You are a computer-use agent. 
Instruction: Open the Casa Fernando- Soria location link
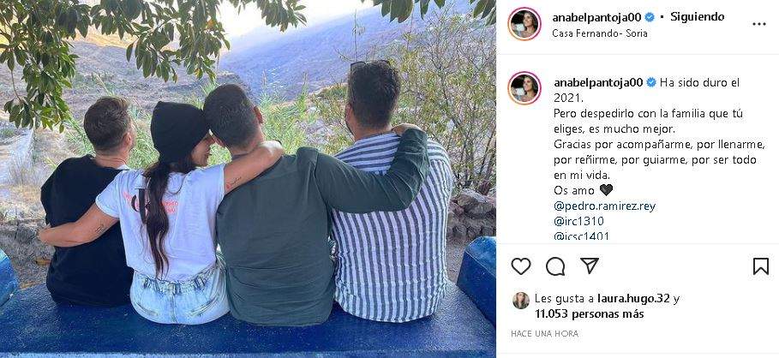click(600, 33)
